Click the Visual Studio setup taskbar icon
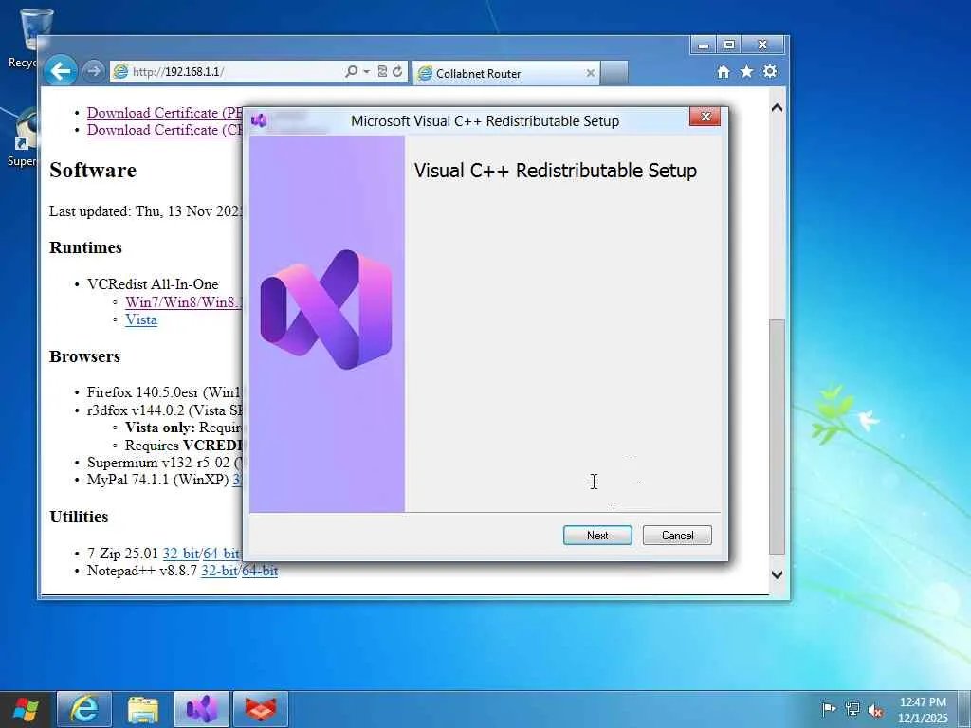Screen dimensions: 971x728 (202, 709)
